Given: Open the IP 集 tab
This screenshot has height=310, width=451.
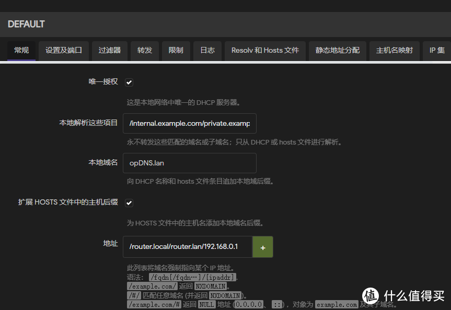Looking at the screenshot, I should 436,51.
